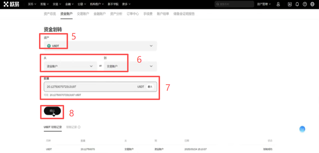Select the grey 划转记录 tab
The height and width of the screenshot is (153, 319).
(x=72, y=127)
